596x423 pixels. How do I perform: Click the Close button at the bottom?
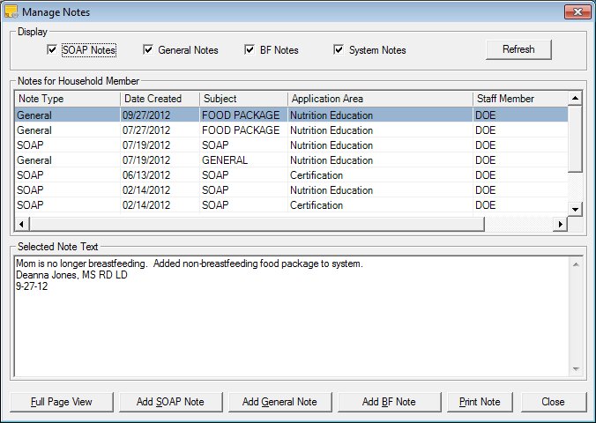[554, 402]
